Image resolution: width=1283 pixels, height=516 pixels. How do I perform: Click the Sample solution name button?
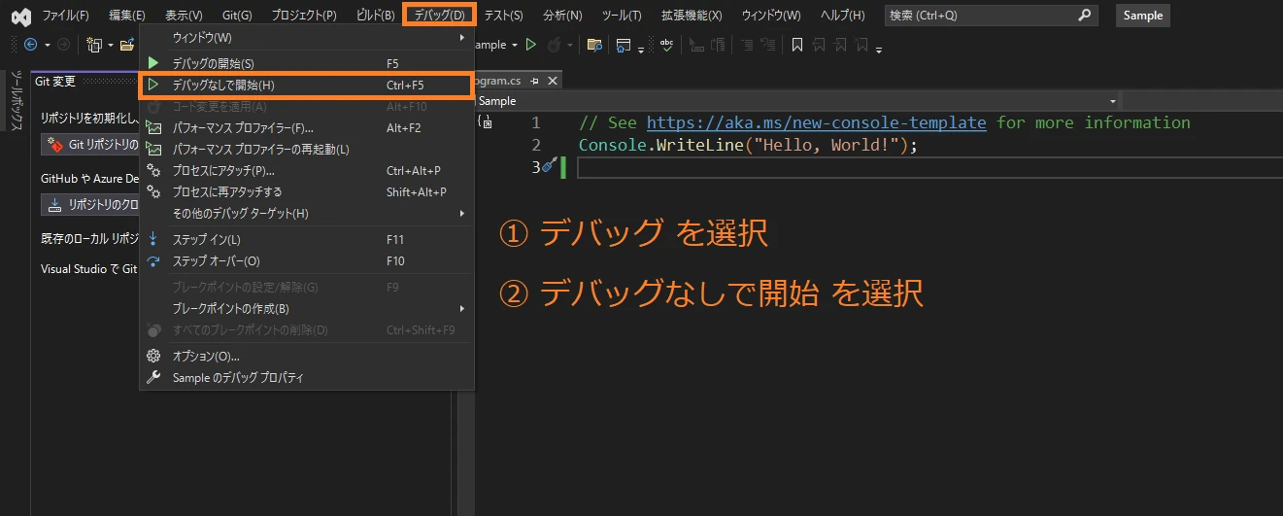pyautogui.click(x=1143, y=16)
